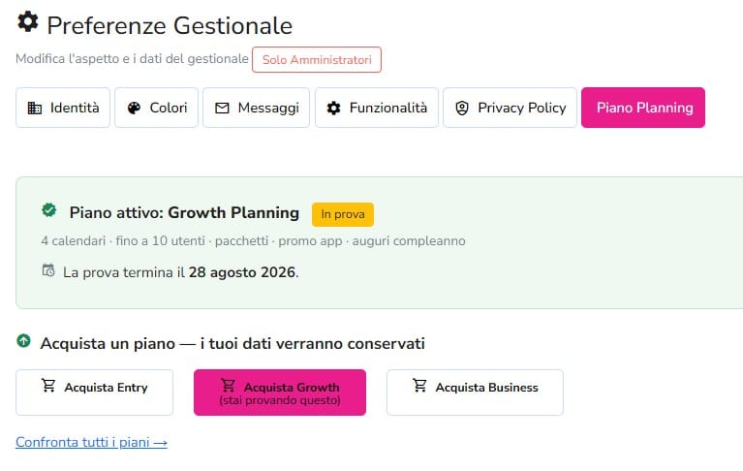Click the Solo Amministratori badge
The height and width of the screenshot is (471, 743).
pyautogui.click(x=317, y=60)
